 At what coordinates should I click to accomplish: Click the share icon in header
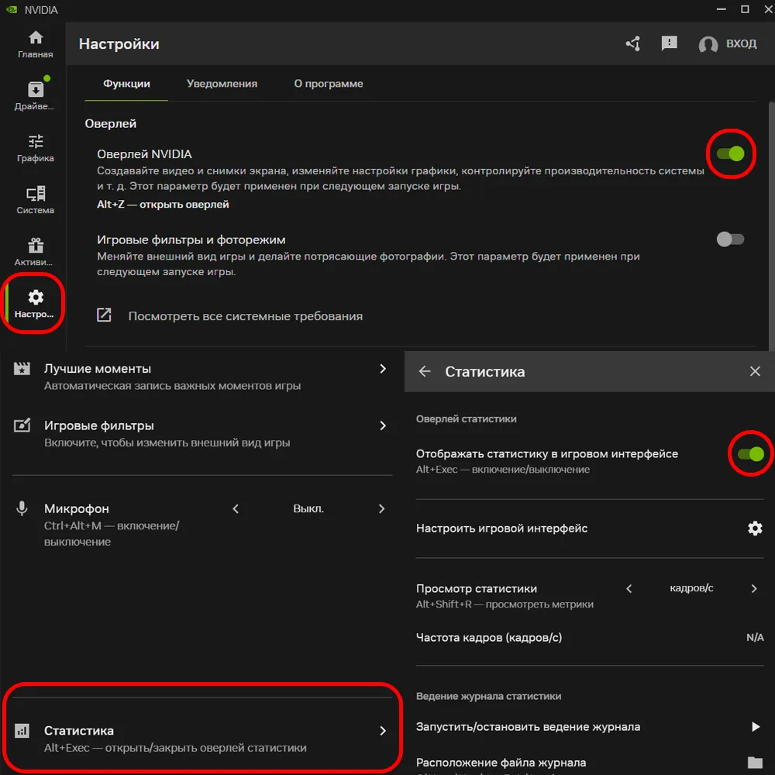[x=633, y=43]
